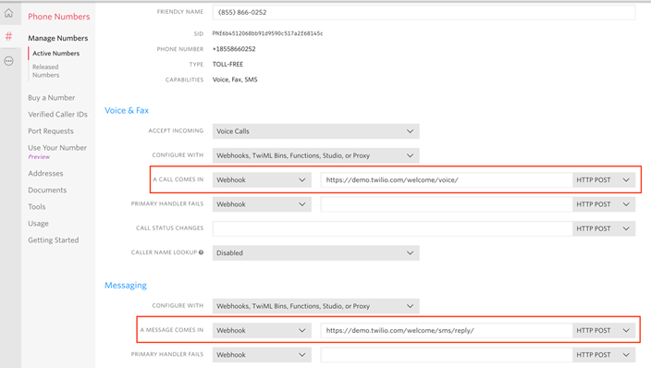Open Getting Started page
The height and width of the screenshot is (368, 651).
click(53, 240)
